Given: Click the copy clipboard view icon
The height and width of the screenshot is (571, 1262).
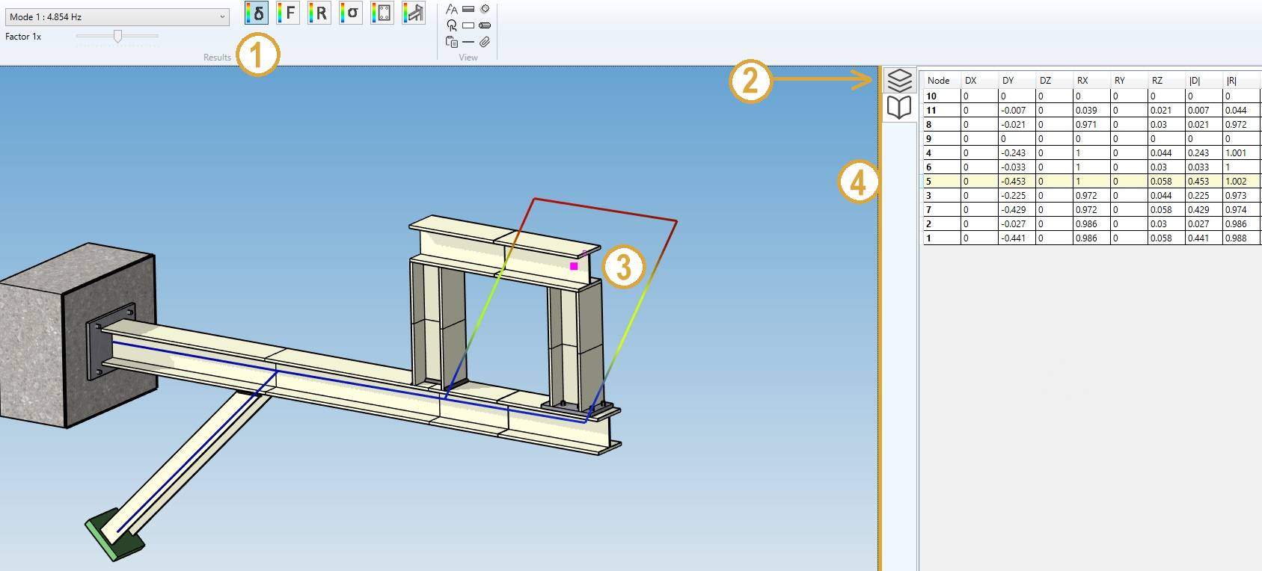Looking at the screenshot, I should 451,42.
